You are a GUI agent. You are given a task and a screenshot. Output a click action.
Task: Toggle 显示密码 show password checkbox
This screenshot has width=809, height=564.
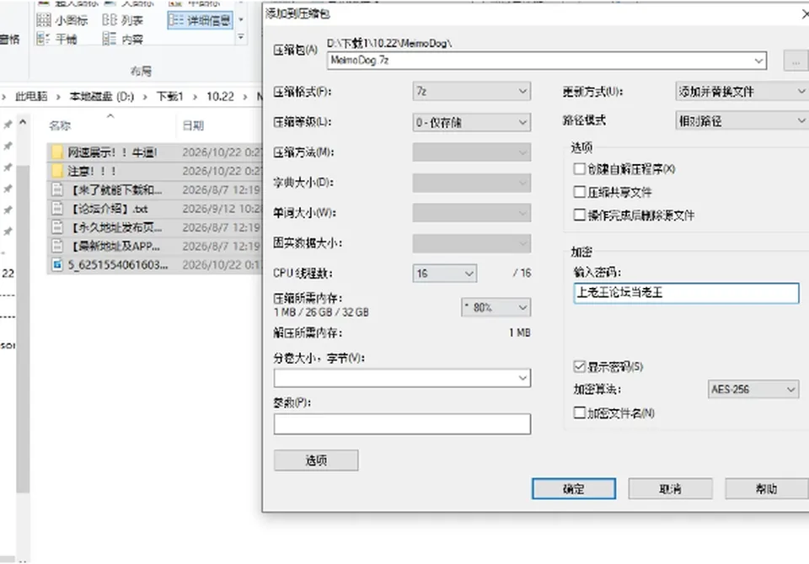580,366
